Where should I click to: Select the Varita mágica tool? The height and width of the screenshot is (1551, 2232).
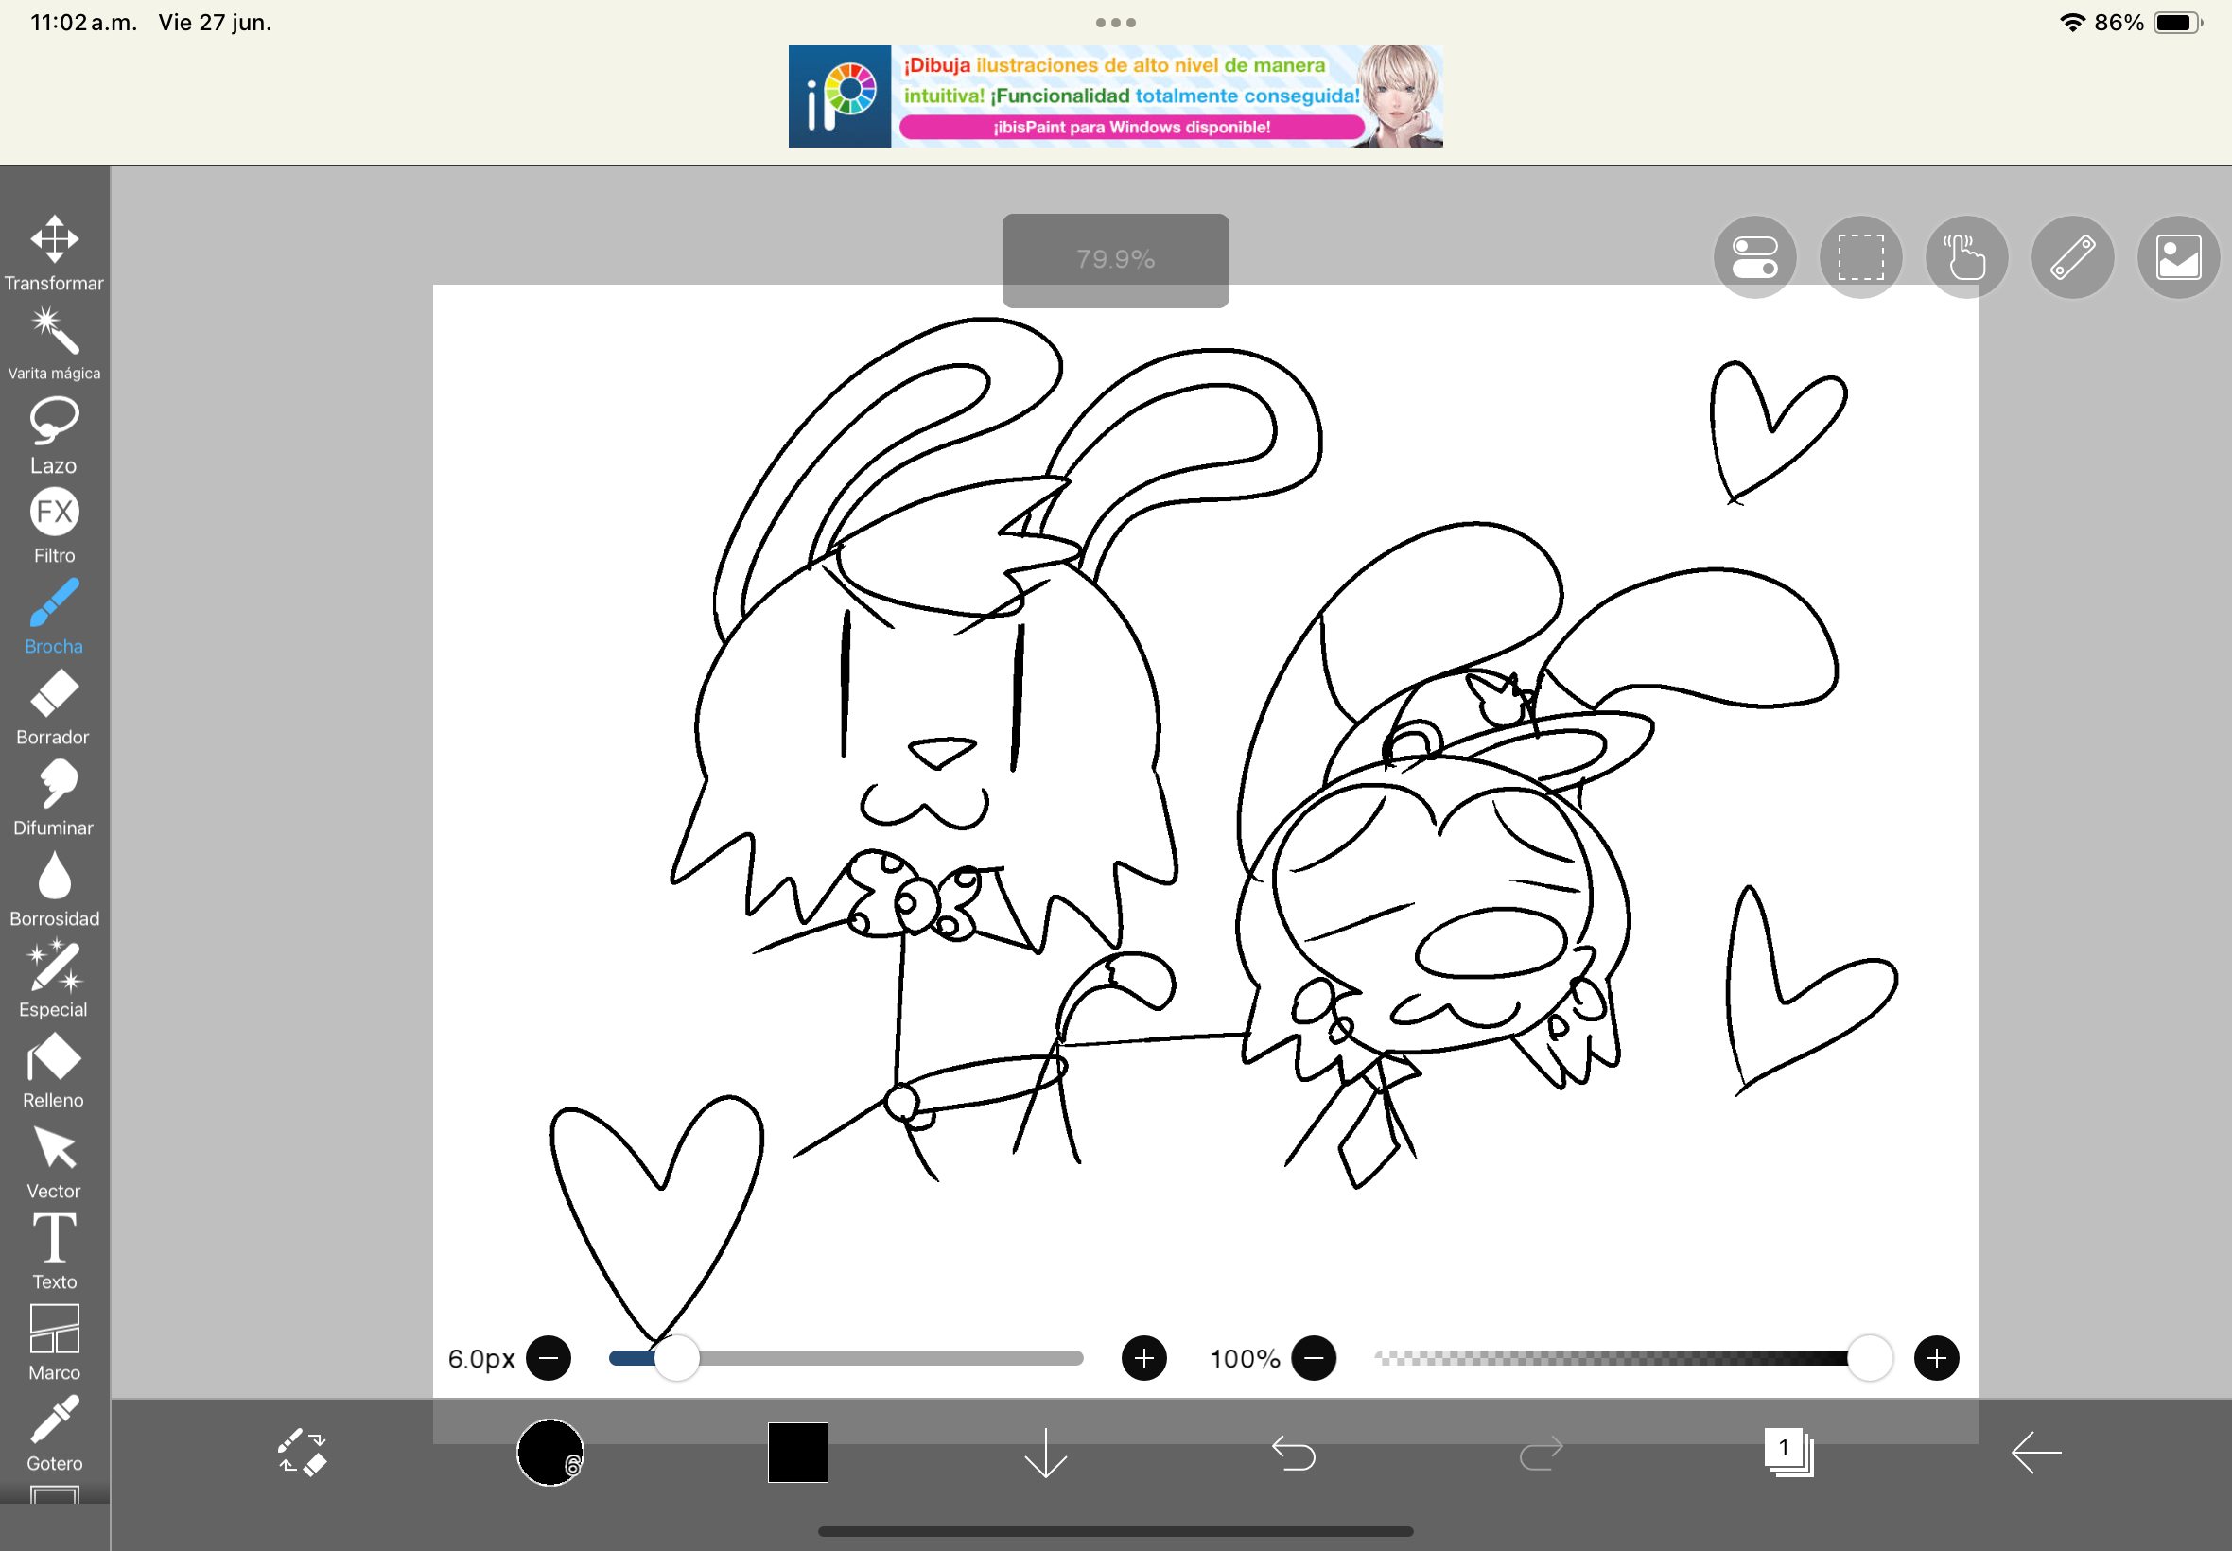pyautogui.click(x=55, y=343)
